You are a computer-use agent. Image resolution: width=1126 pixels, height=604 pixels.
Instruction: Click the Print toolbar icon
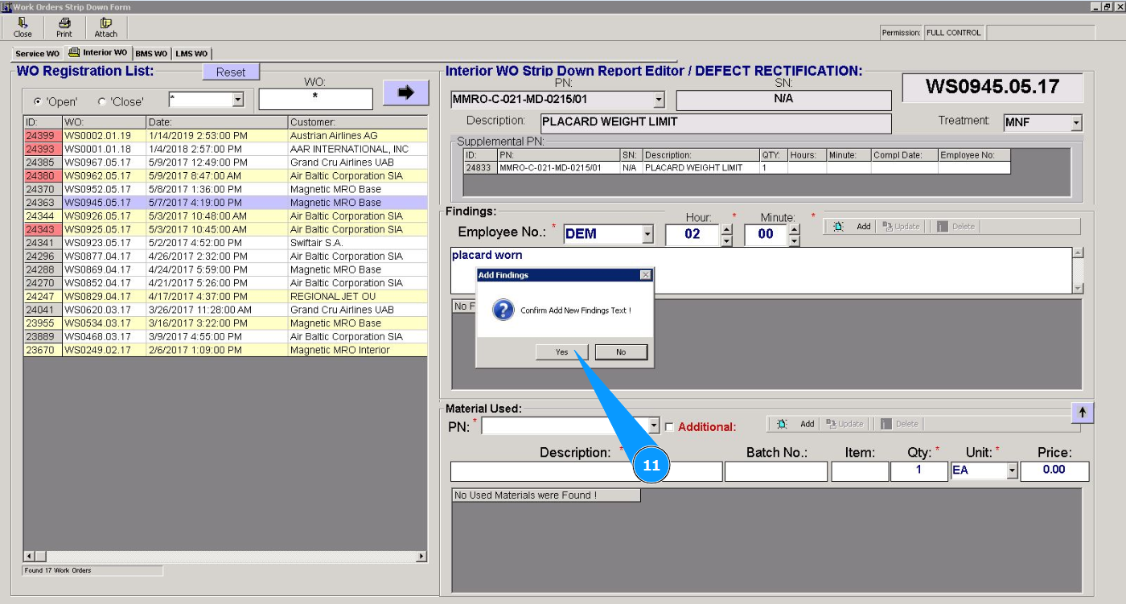pyautogui.click(x=64, y=27)
